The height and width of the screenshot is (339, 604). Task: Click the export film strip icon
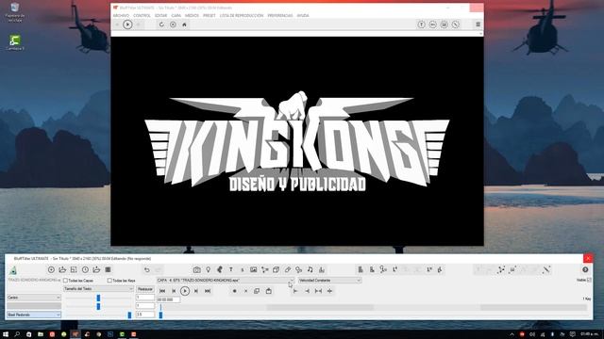coord(108,270)
